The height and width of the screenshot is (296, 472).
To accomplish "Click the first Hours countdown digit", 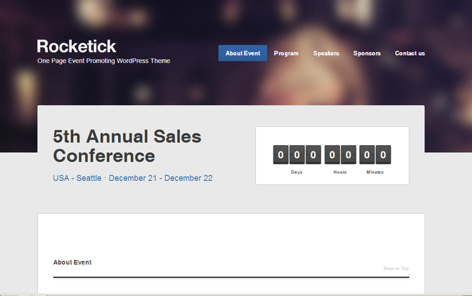I will [x=332, y=155].
